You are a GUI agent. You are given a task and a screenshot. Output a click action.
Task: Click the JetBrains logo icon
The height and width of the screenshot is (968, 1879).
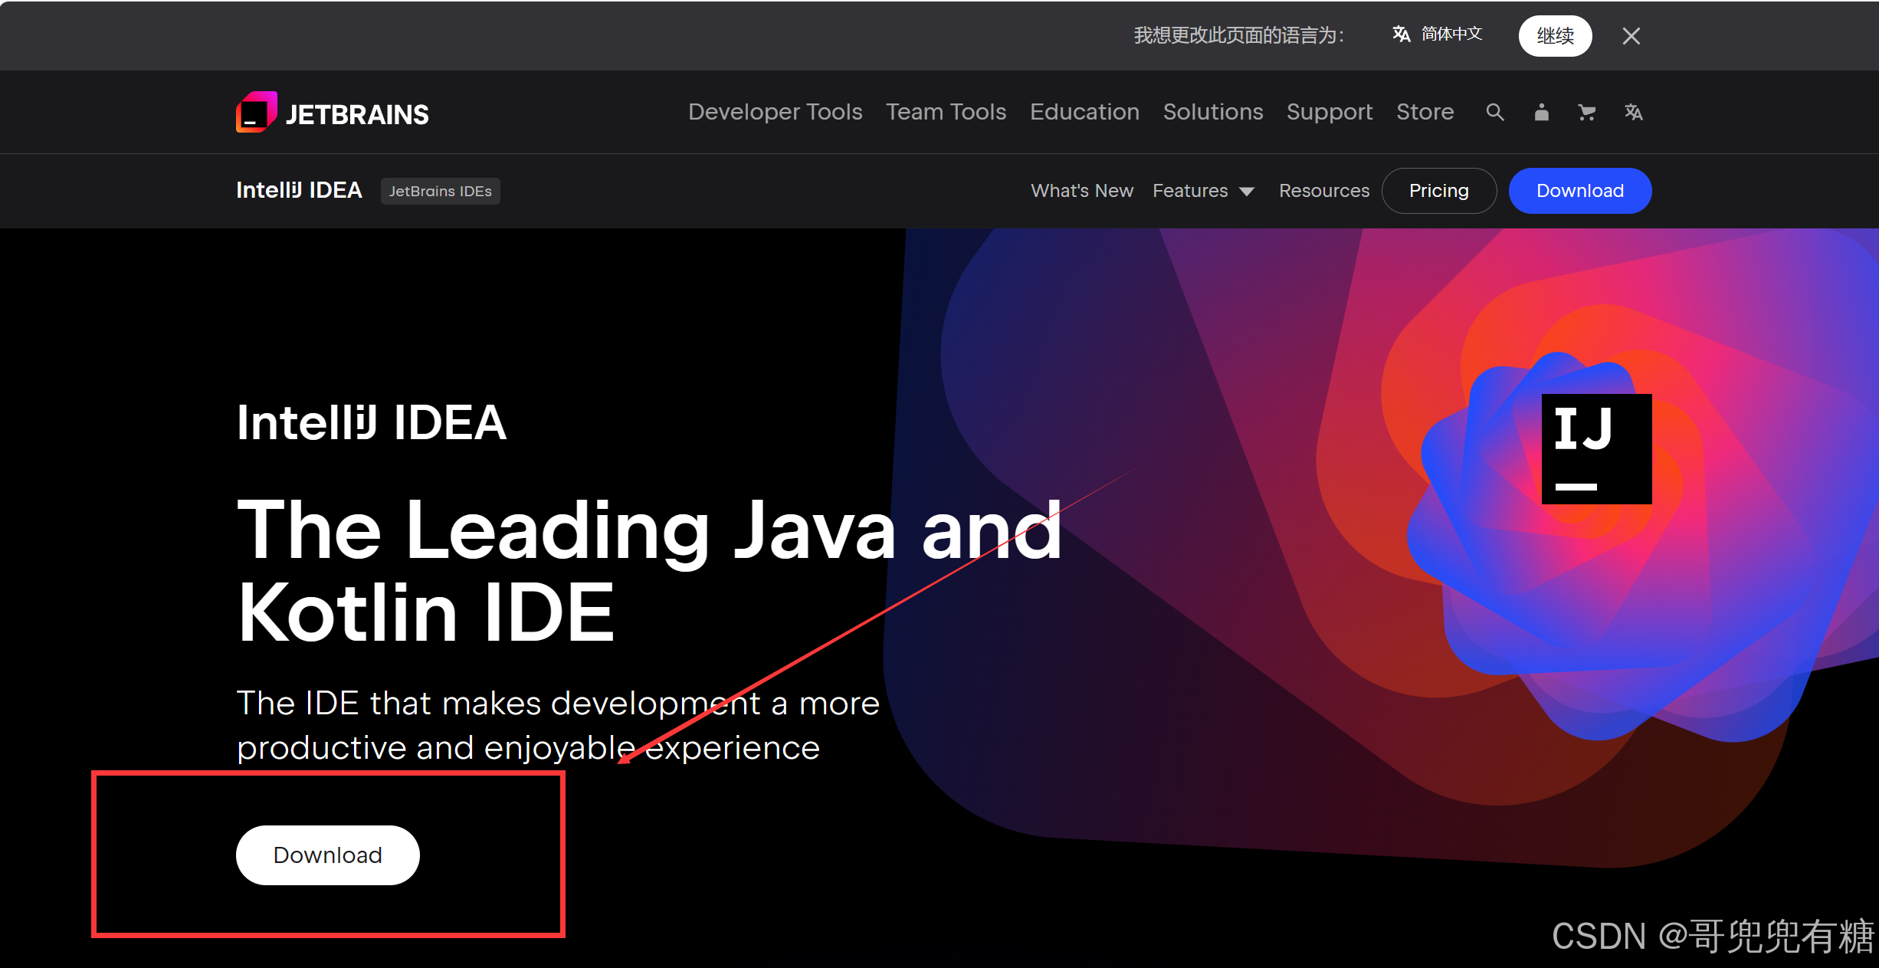coord(256,113)
